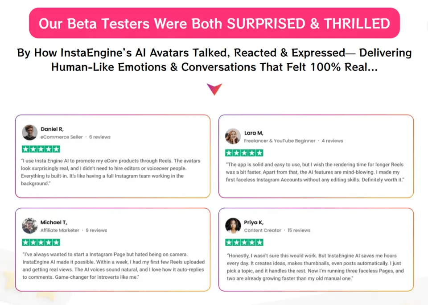Open Lara M's 4 reviews link
Image resolution: width=428 pixels, height=305 pixels.
(x=333, y=141)
